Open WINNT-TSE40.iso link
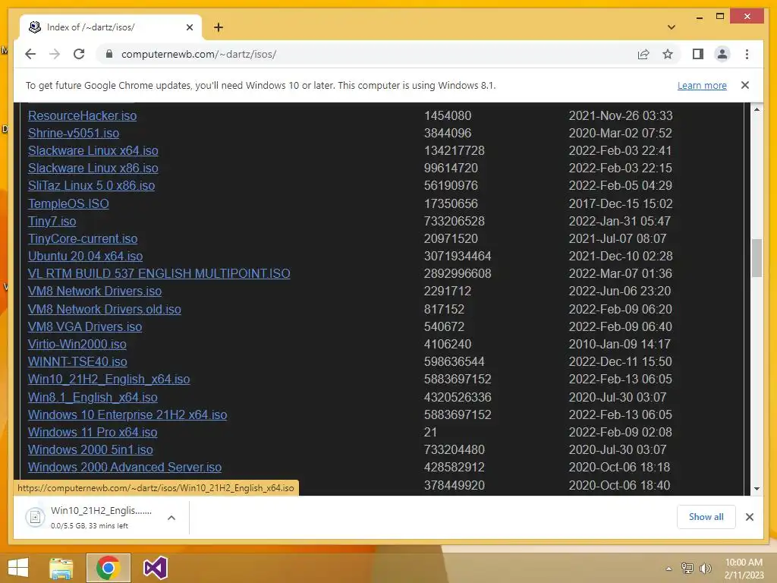This screenshot has width=777, height=583. [77, 361]
